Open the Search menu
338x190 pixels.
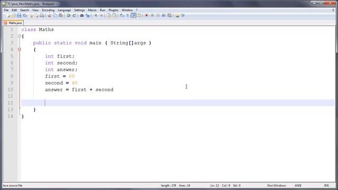click(x=25, y=10)
